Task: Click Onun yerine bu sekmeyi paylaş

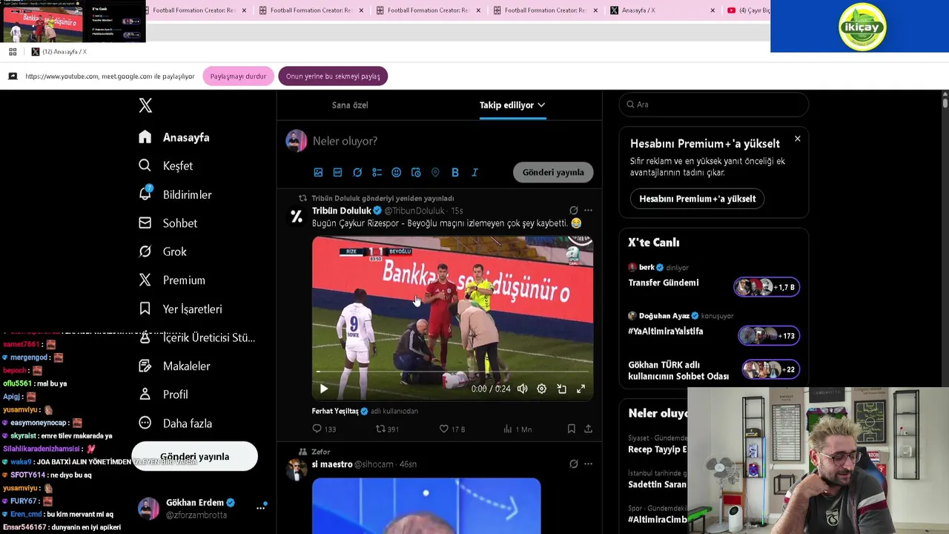Action: coord(333,76)
